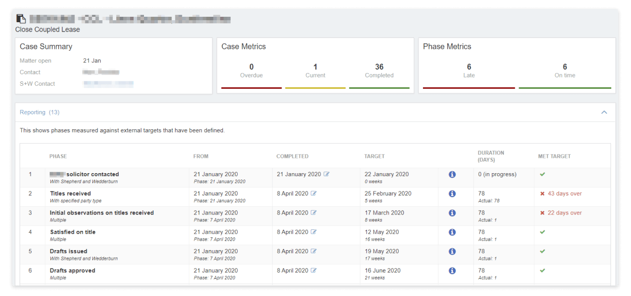This screenshot has height=296, width=631.
Task: Sort by the Phase column header
Action: [58, 156]
